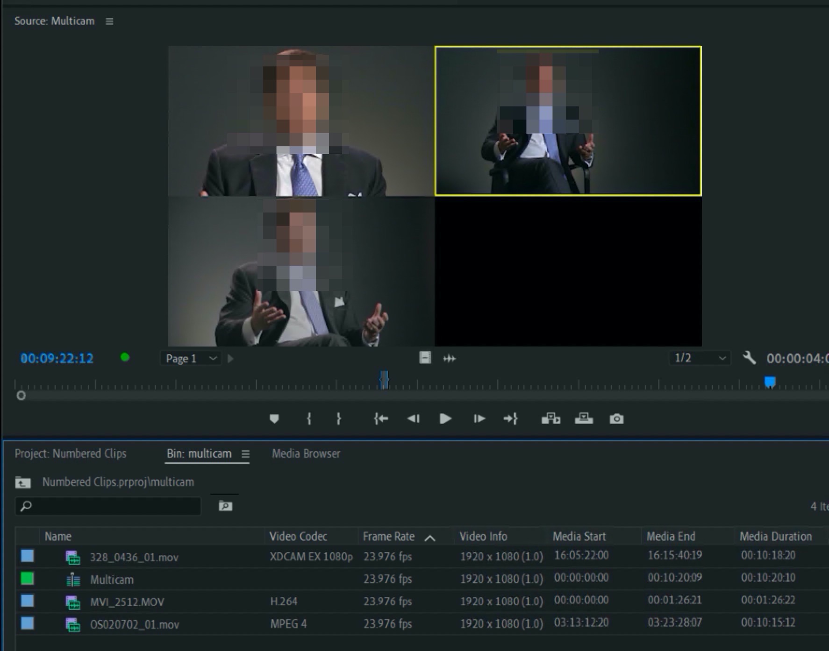This screenshot has height=651, width=829.
Task: Toggle the green multicam record indicator
Action: pos(125,357)
